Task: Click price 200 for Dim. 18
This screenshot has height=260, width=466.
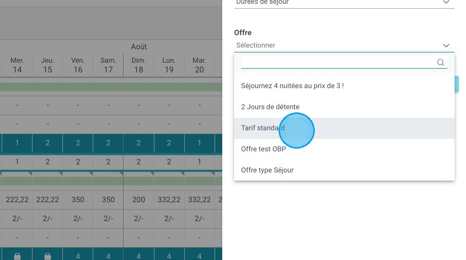Action: 139,200
